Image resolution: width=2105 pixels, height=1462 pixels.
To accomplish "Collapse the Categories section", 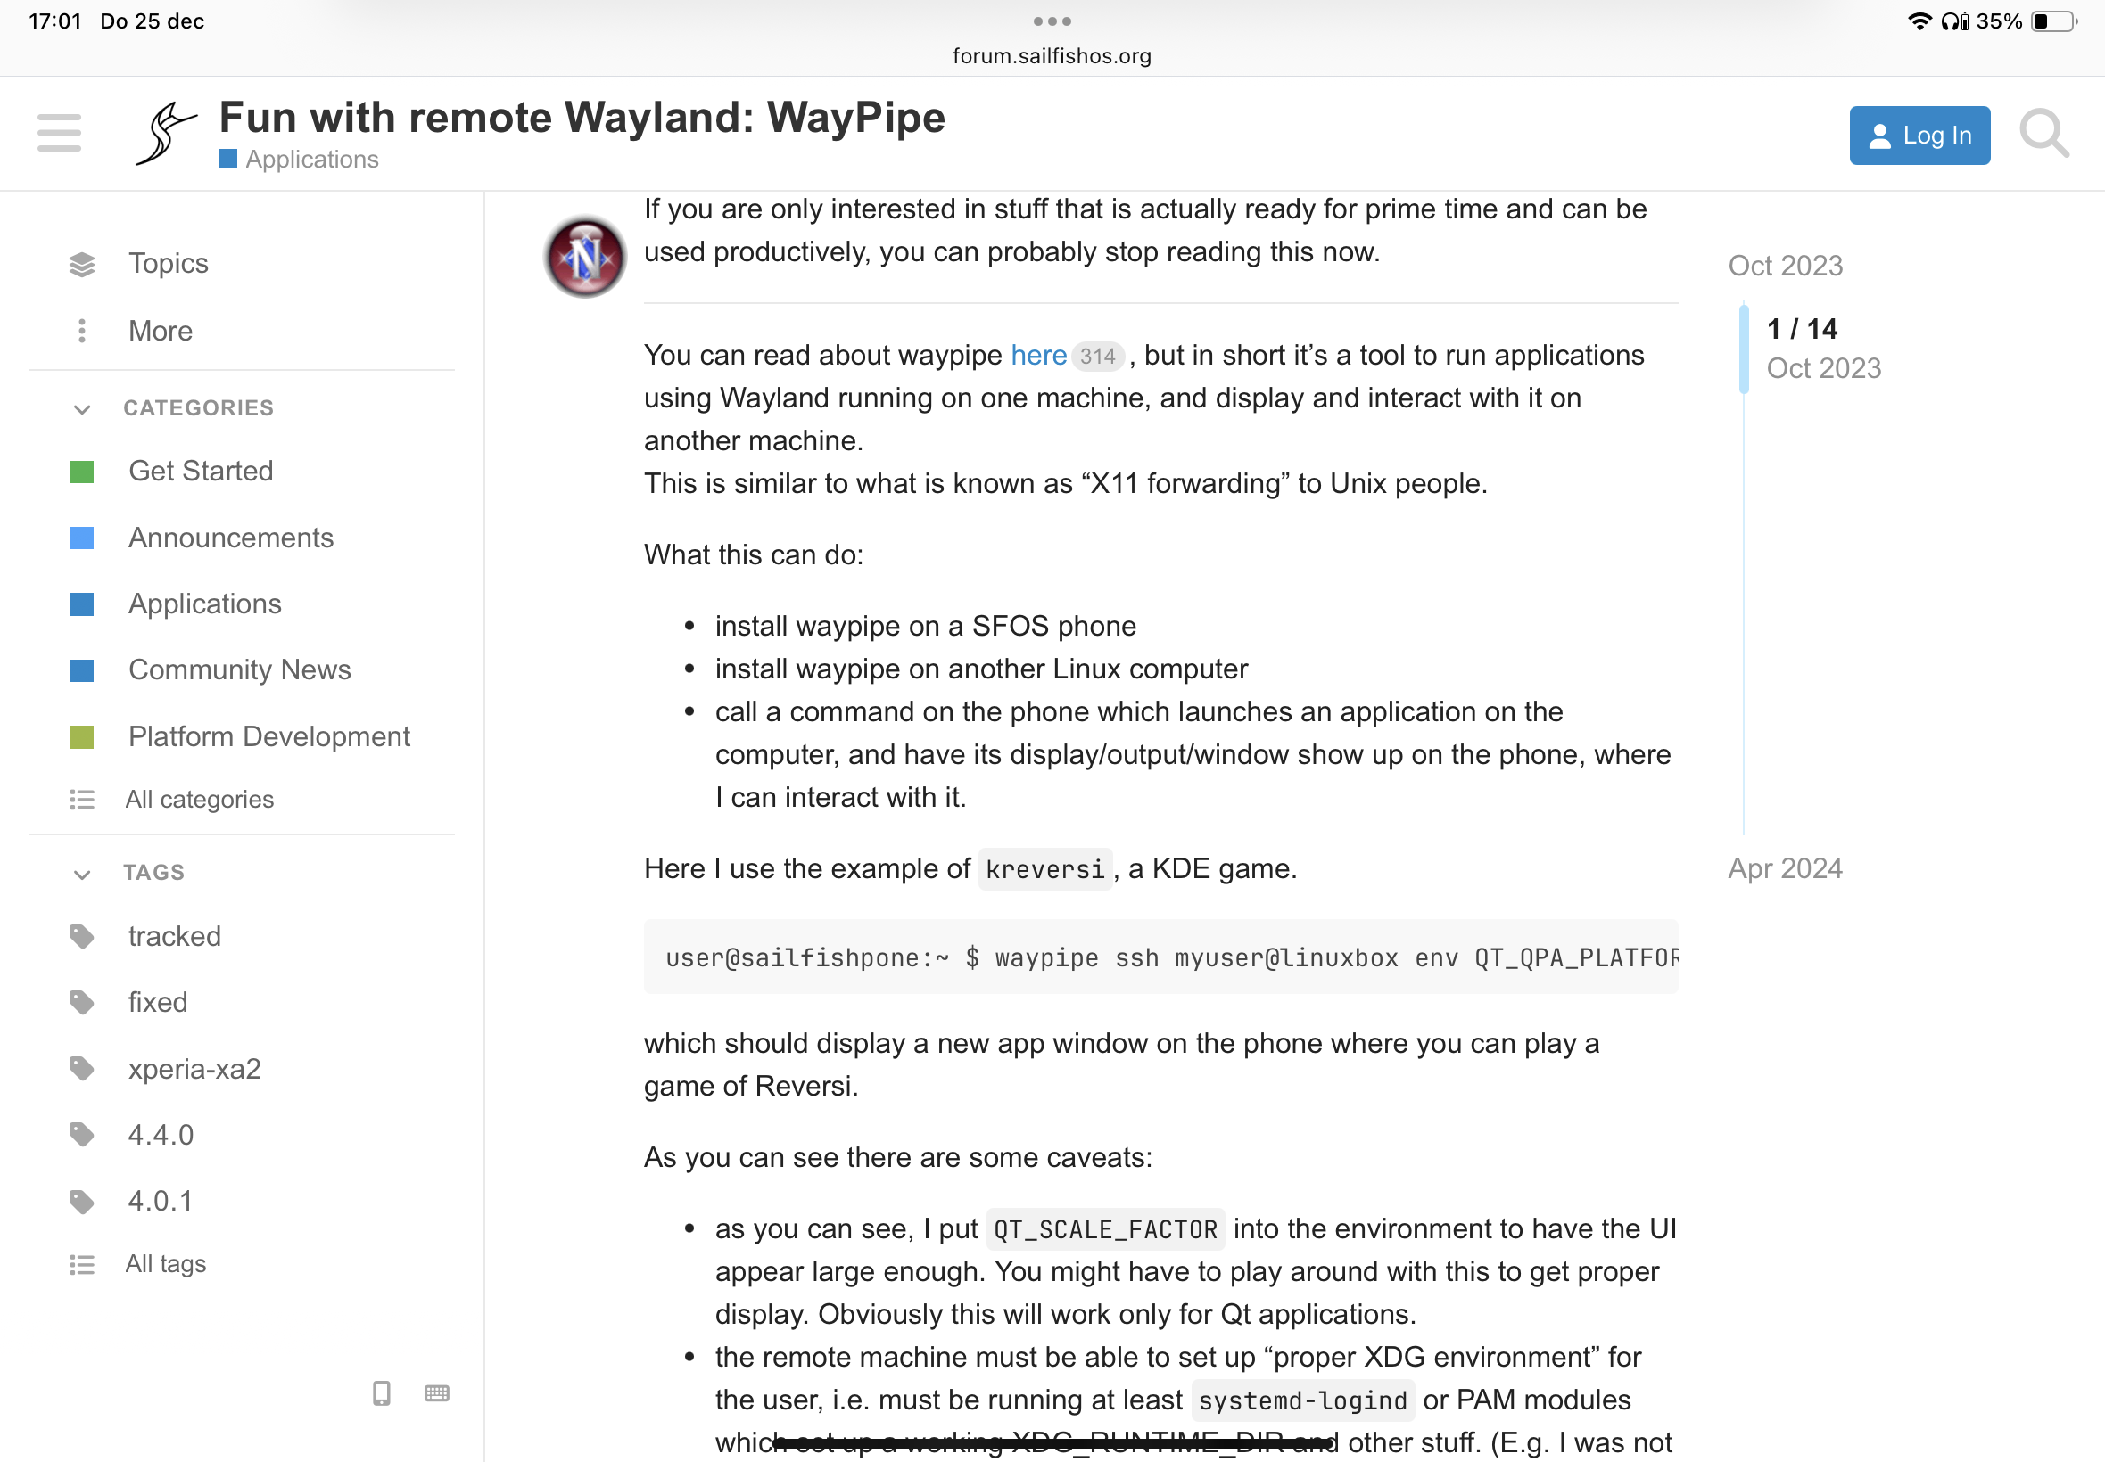I will click(81, 408).
